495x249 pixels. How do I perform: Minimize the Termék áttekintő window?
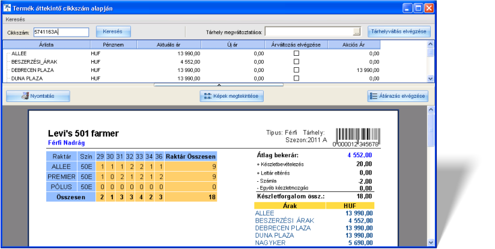(x=407, y=8)
